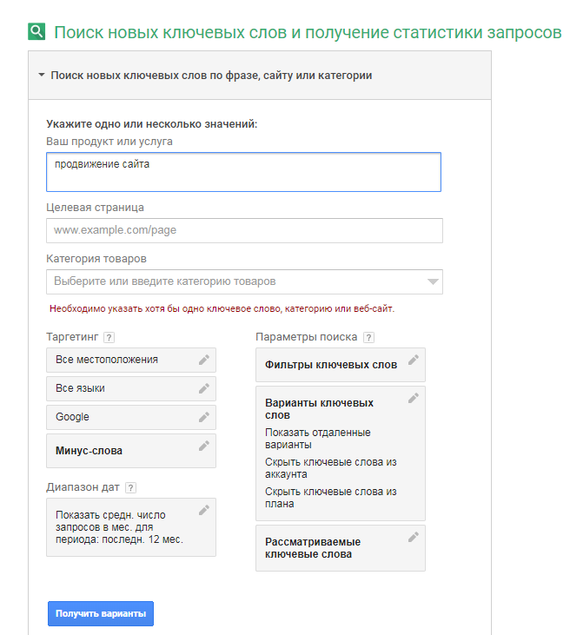Click pencil icon next to 'Все языки'
The height and width of the screenshot is (635, 570).
click(204, 388)
